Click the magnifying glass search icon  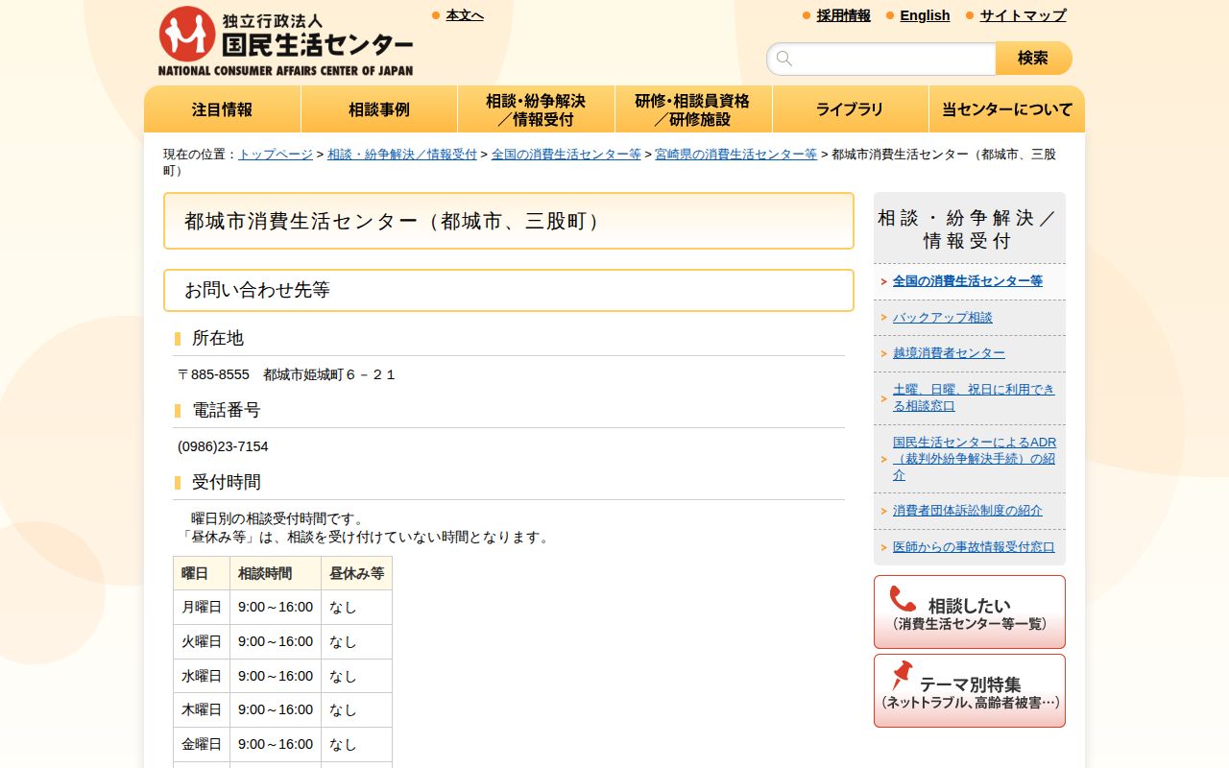[784, 59]
